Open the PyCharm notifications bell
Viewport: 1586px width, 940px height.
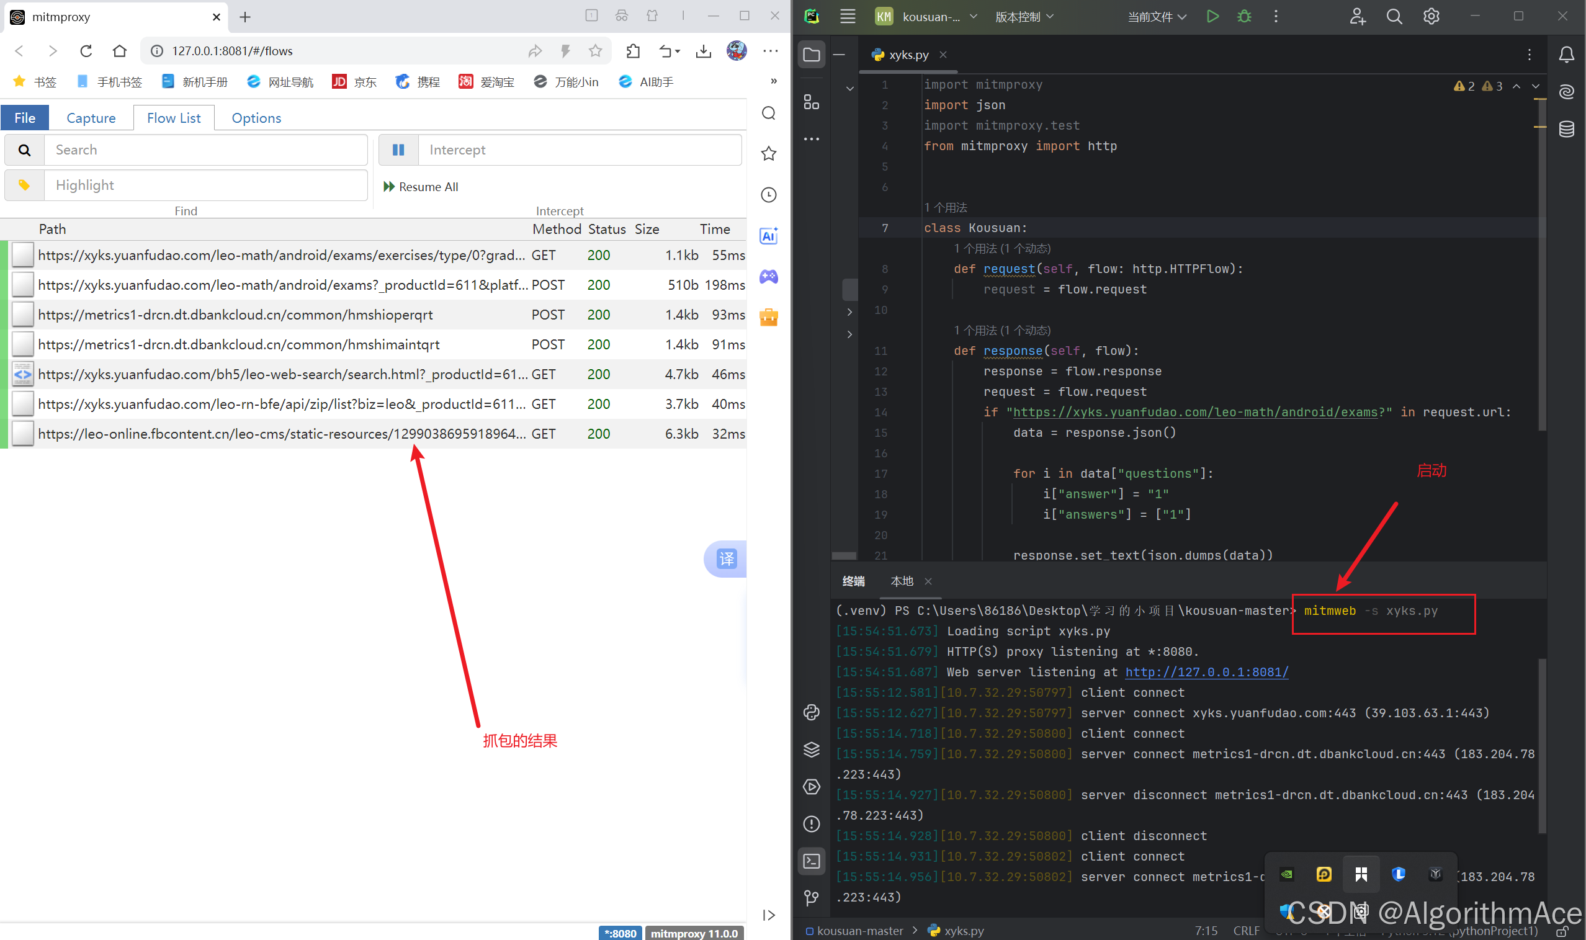point(1566,55)
